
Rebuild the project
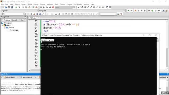tap(50, 7)
